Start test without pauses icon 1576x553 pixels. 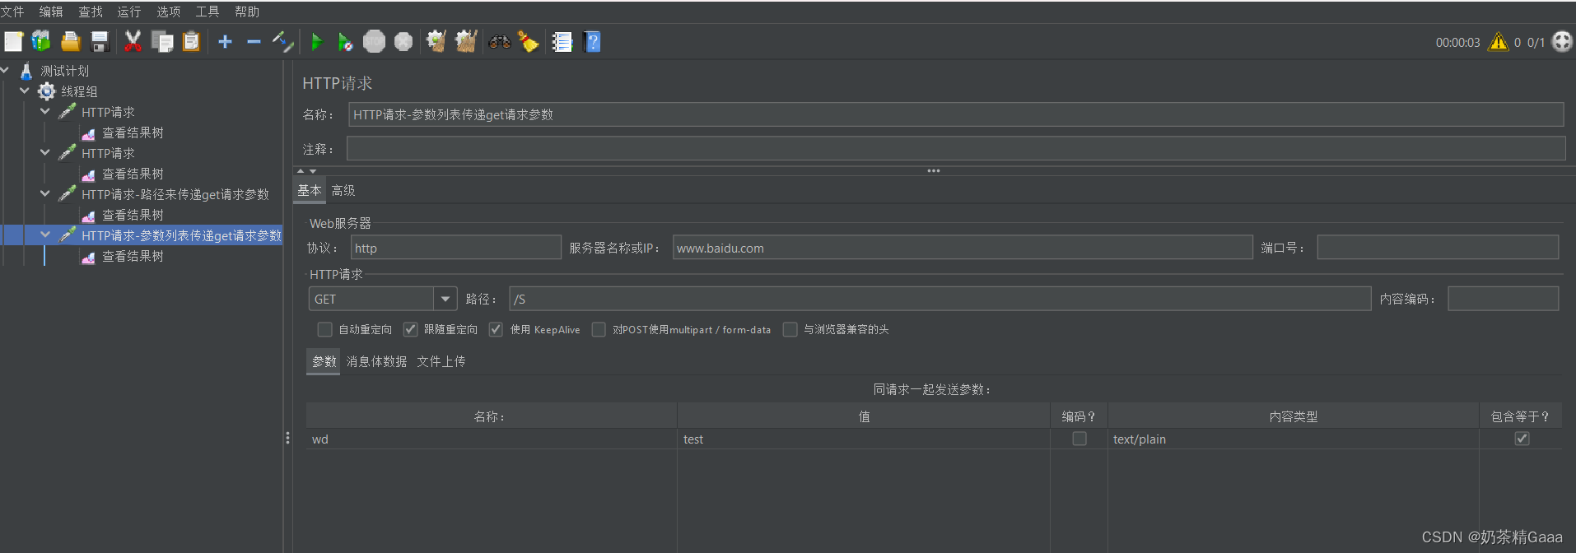tap(345, 41)
